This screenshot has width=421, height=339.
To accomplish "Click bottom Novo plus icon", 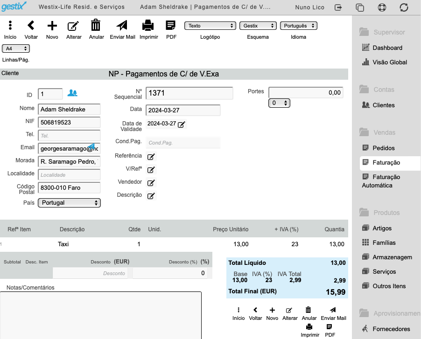I will click(272, 310).
